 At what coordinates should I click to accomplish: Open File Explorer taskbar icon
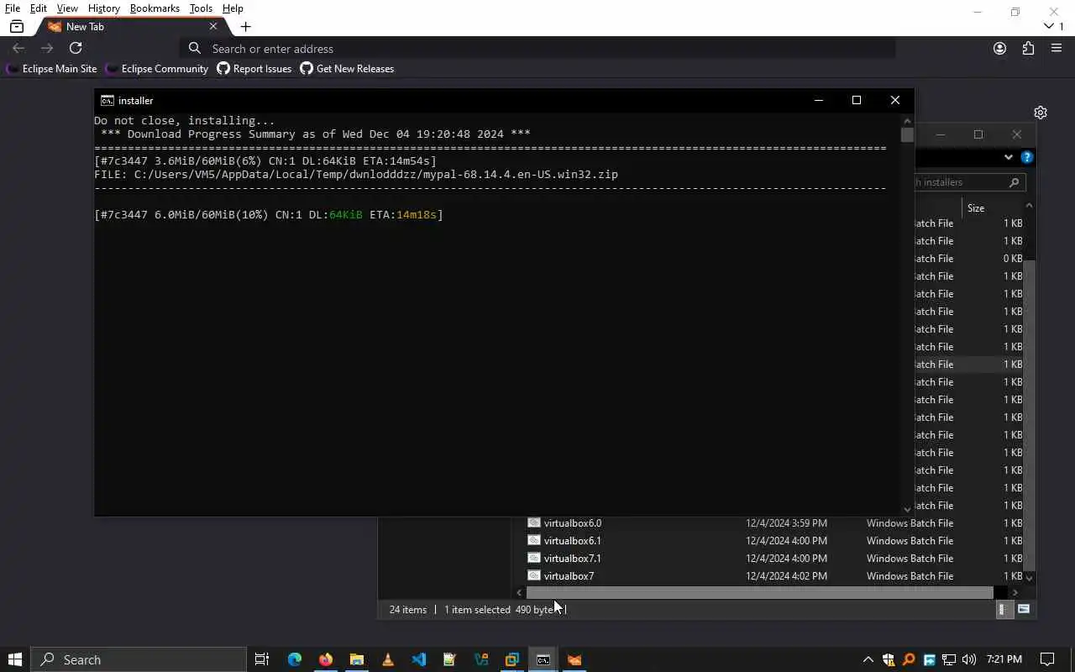357,659
